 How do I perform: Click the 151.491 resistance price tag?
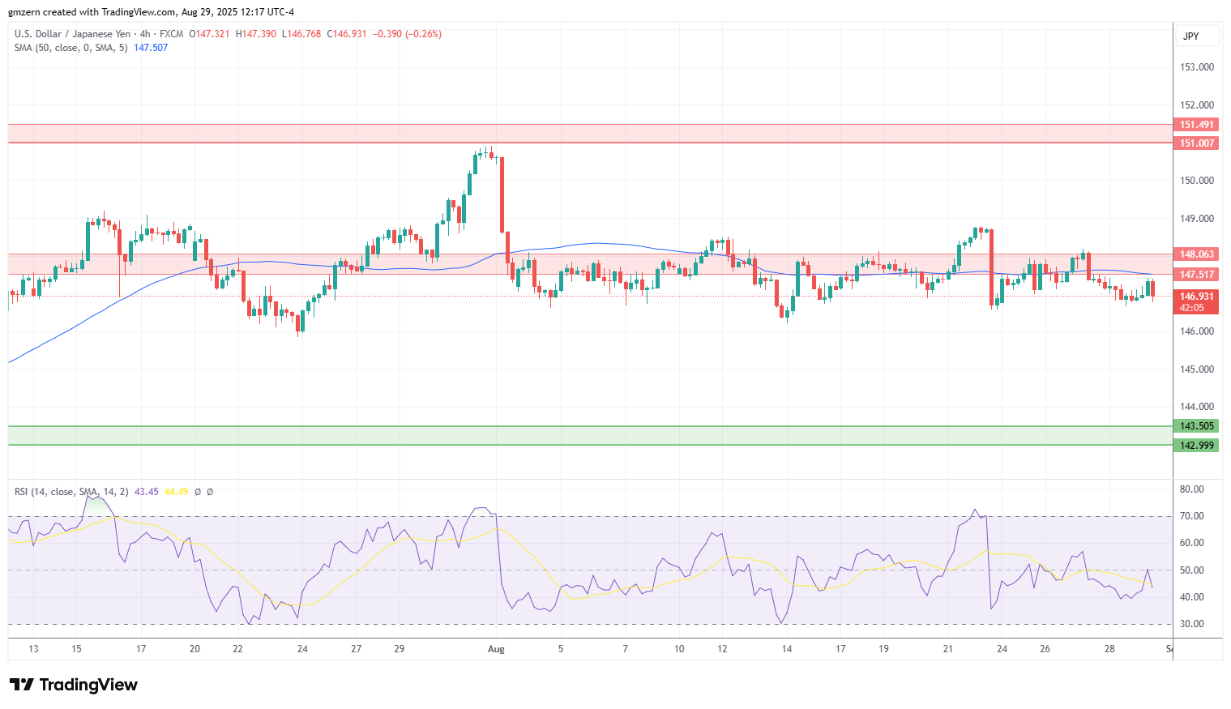(x=1196, y=125)
